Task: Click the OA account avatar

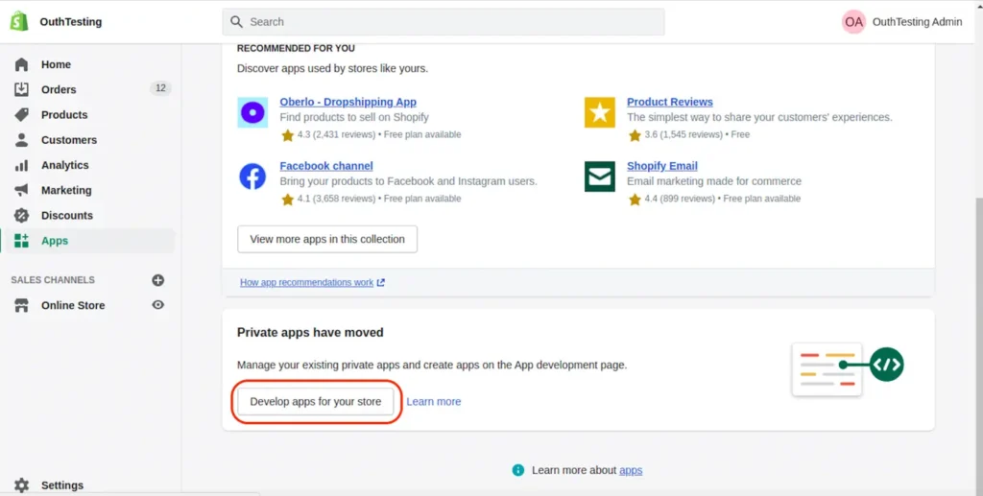Action: click(853, 22)
